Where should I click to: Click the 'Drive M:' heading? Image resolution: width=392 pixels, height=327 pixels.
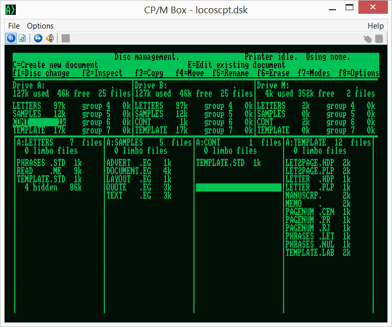click(273, 85)
